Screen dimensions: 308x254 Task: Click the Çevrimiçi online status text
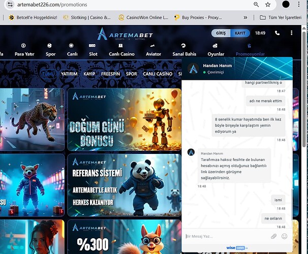(215, 72)
